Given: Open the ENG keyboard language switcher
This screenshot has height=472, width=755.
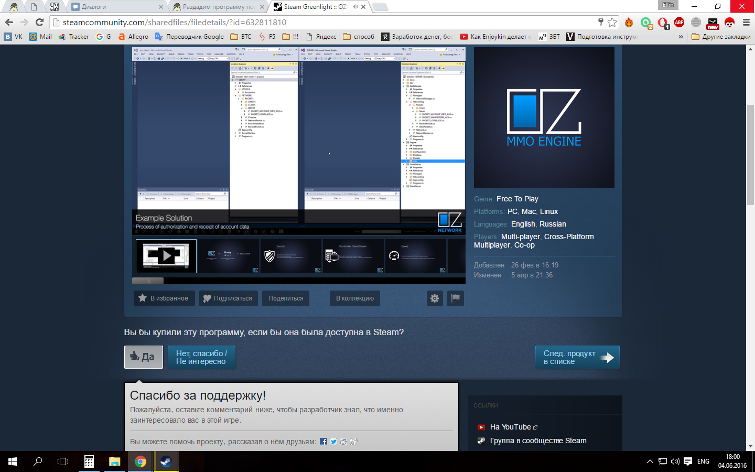Looking at the screenshot, I should pos(703,462).
